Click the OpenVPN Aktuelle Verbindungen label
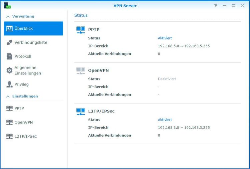 (110, 95)
